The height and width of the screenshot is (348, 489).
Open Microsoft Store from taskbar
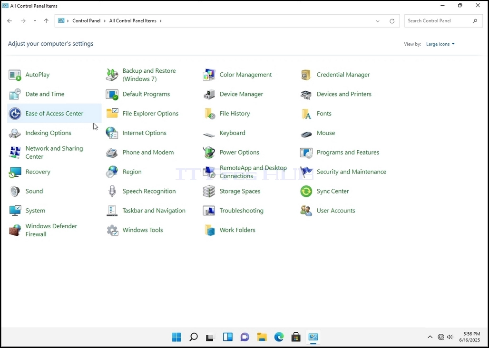[x=296, y=337]
